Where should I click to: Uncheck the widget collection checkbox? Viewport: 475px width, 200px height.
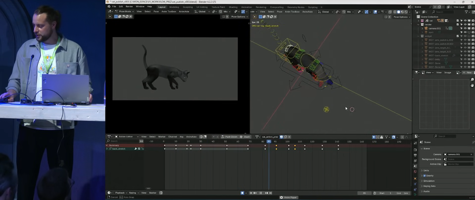coord(457,36)
